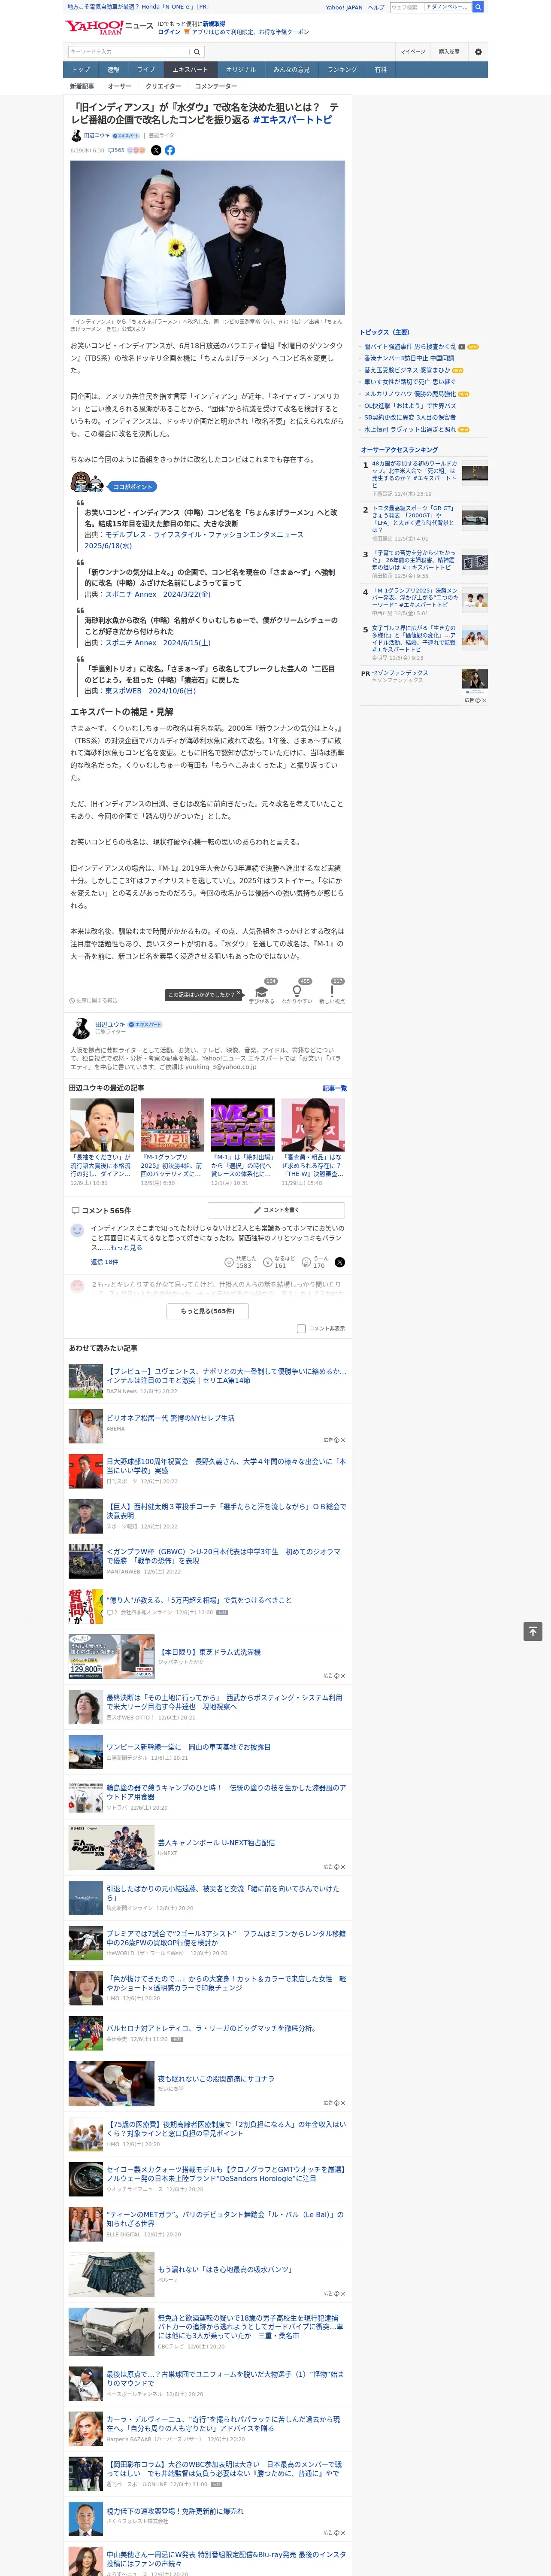Open the 闇バイト強盗事件 topic link

click(410, 347)
